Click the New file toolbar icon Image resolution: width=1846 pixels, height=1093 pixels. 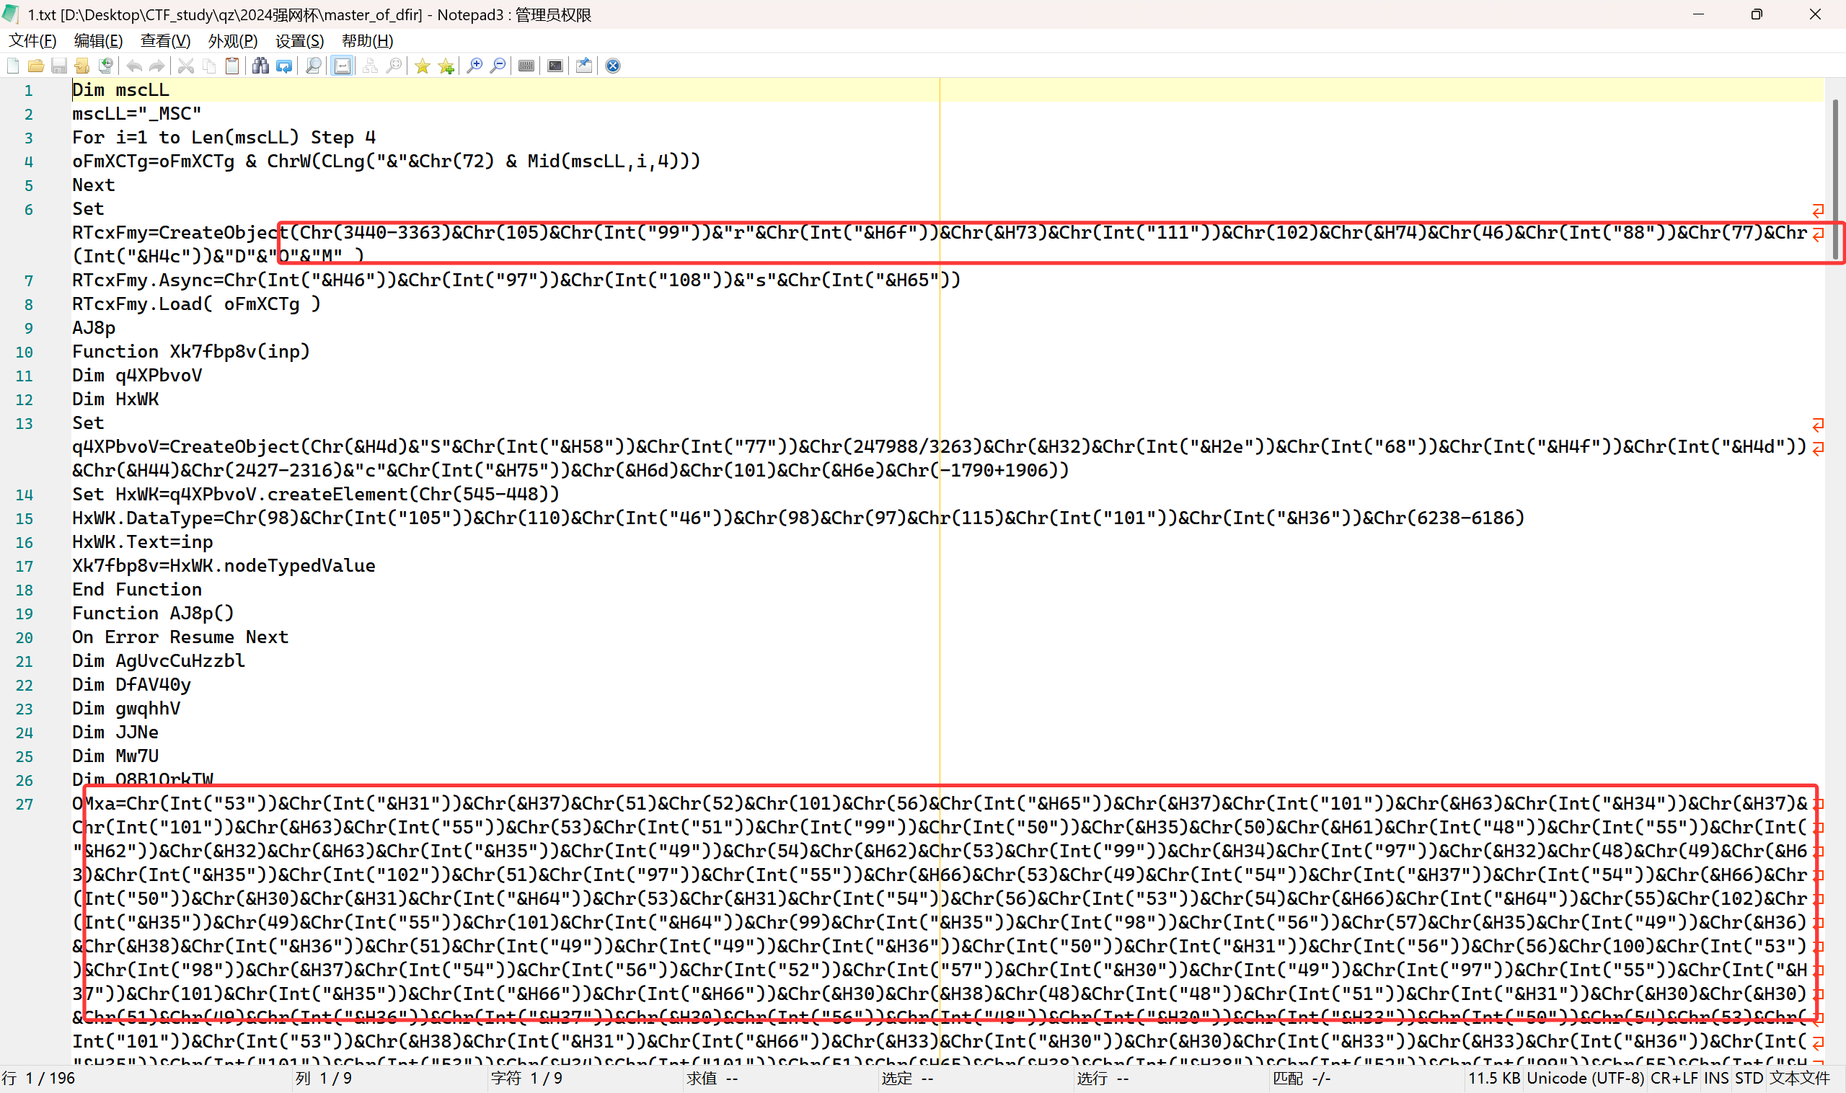click(13, 66)
